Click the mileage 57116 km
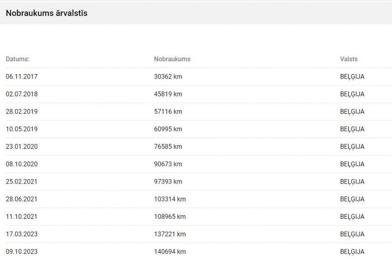 [168, 112]
